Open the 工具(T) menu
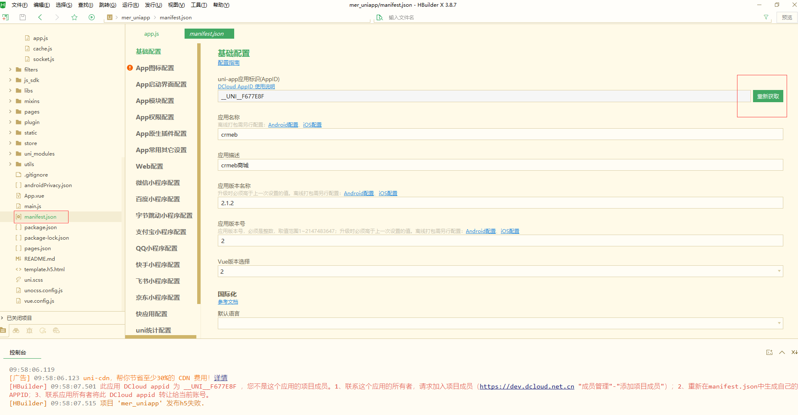798x415 pixels. point(199,5)
